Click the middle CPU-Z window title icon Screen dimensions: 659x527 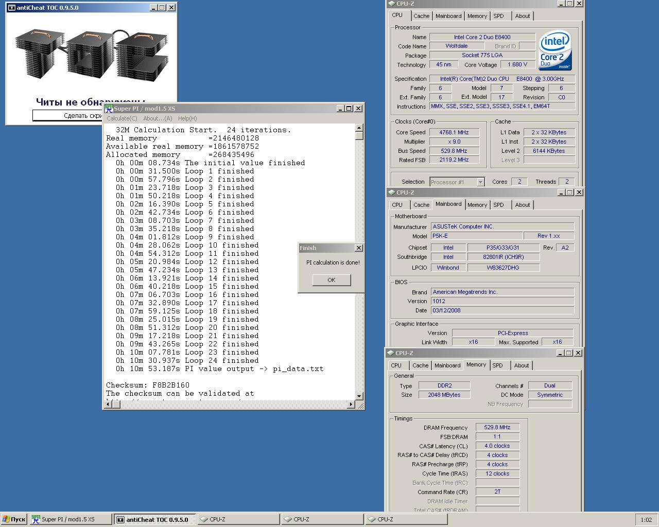[x=391, y=192]
